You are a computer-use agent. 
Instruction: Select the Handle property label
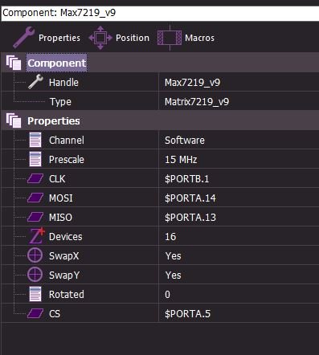coord(63,82)
